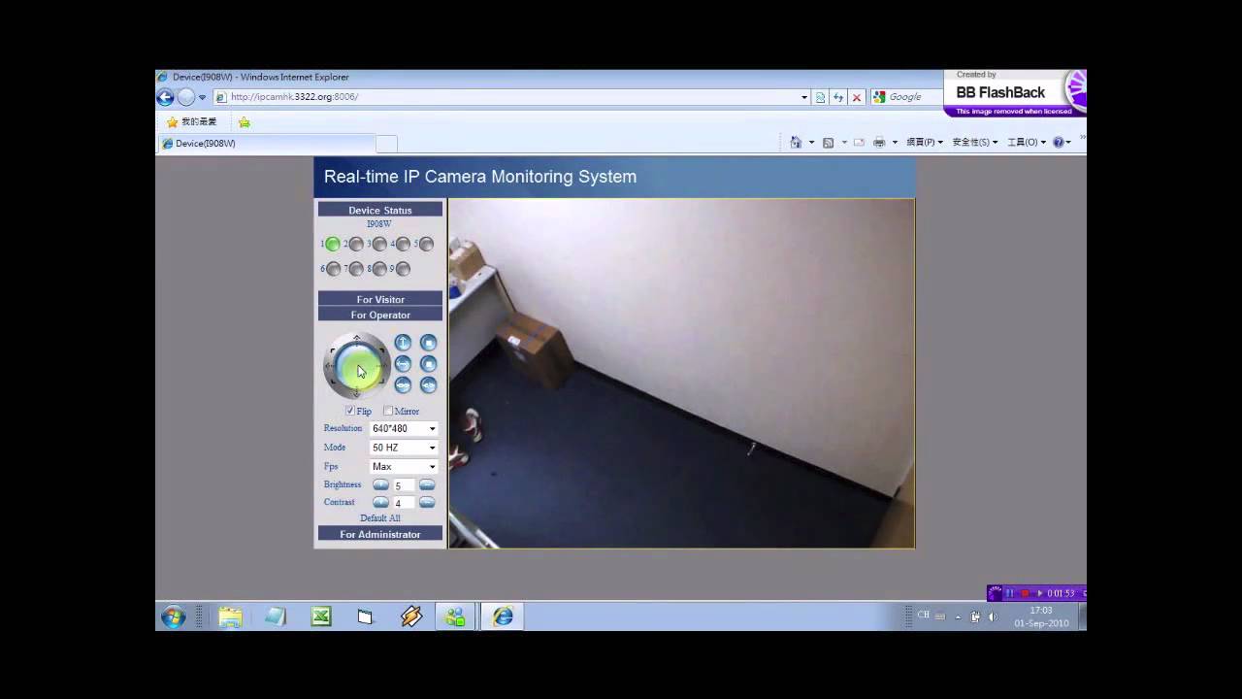The image size is (1242, 699).
Task: Open the recent pages dropdown arrow
Action: click(202, 97)
